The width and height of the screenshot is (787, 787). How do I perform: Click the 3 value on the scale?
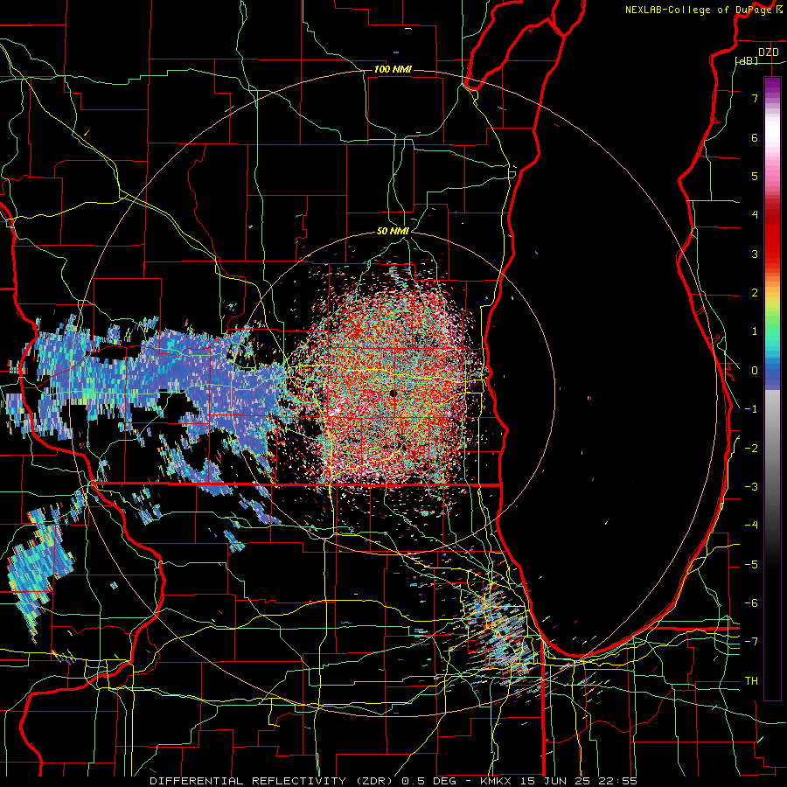[x=755, y=254]
